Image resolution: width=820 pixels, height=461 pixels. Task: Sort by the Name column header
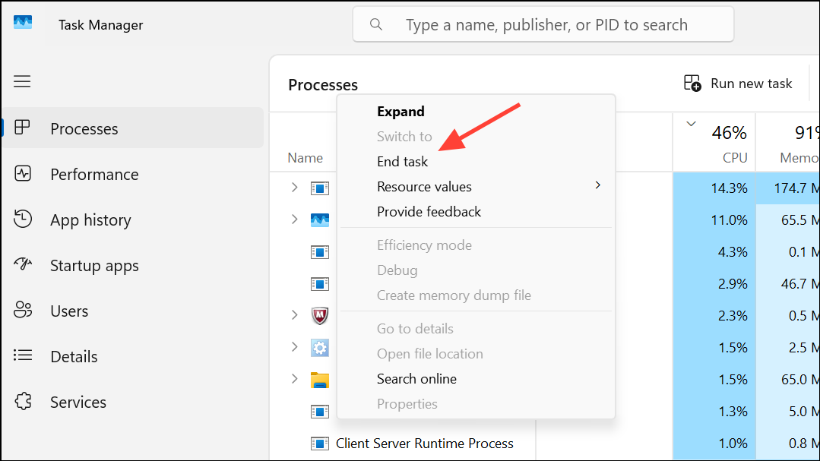coord(305,158)
